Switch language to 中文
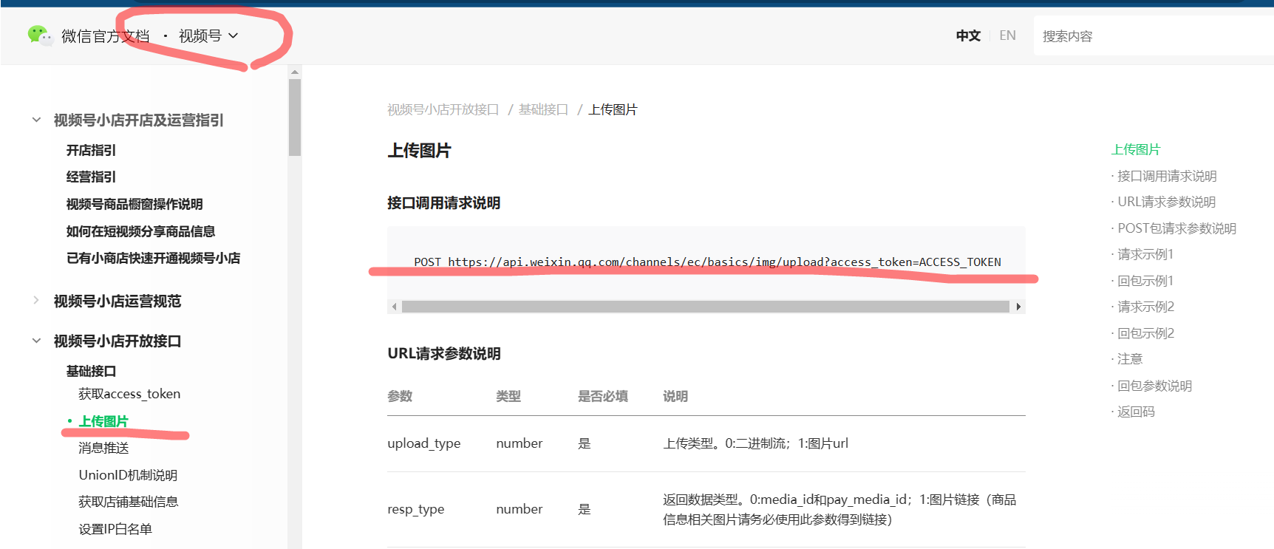 (968, 35)
